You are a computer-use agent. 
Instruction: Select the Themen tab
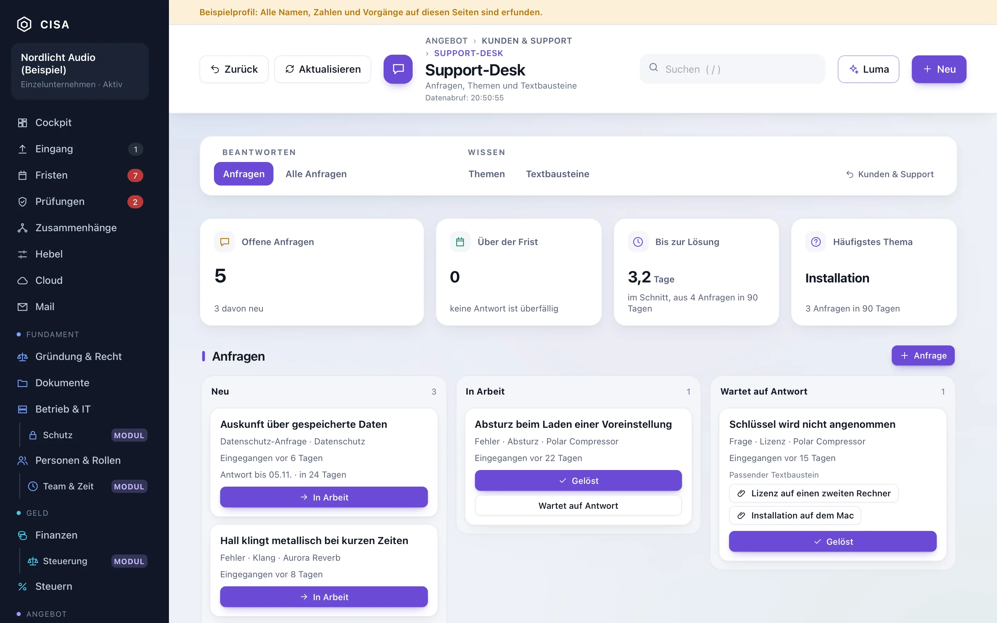pos(486,174)
